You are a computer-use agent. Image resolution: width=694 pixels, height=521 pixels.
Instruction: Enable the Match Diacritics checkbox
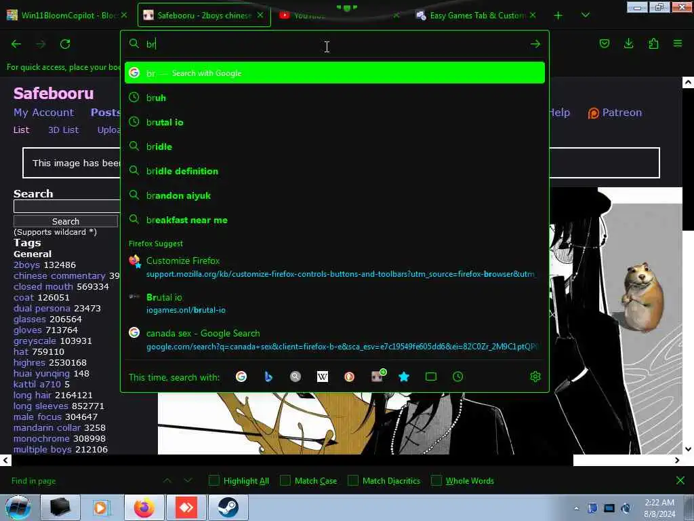pyautogui.click(x=352, y=480)
